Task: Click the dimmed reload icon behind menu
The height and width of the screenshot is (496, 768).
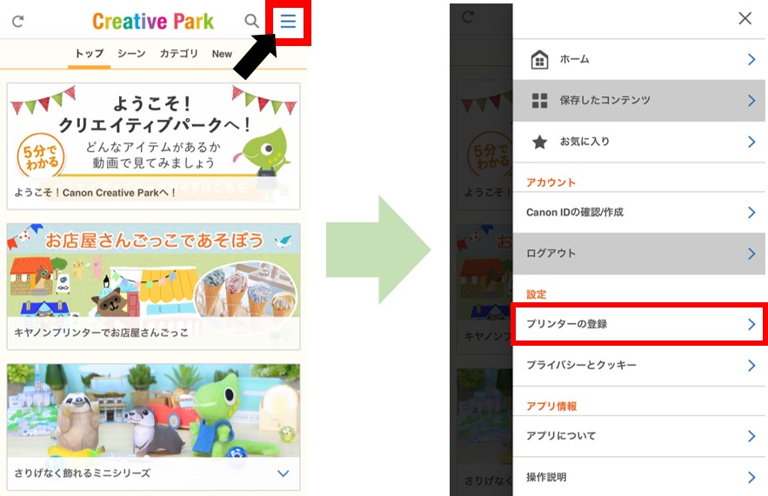Action: pyautogui.click(x=468, y=17)
